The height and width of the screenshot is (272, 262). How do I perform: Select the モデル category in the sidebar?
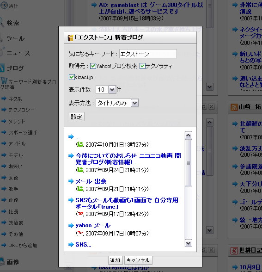pos(16,155)
